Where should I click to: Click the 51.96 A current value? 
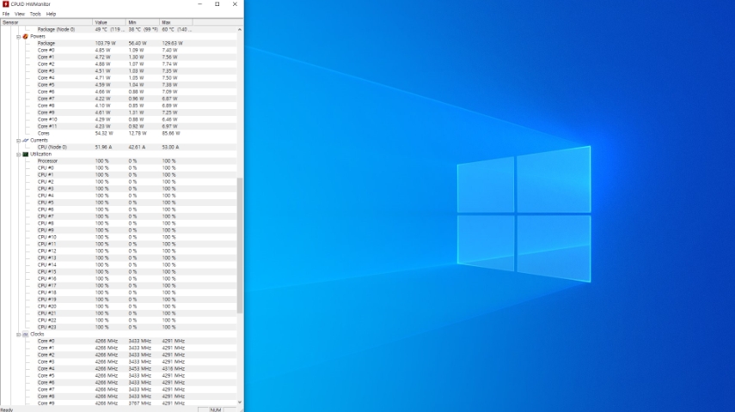point(104,147)
